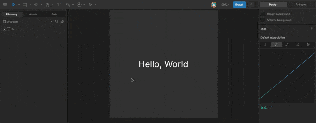Open the 100% zoom dropdown
Screen dimensions: 316x123
point(225,5)
